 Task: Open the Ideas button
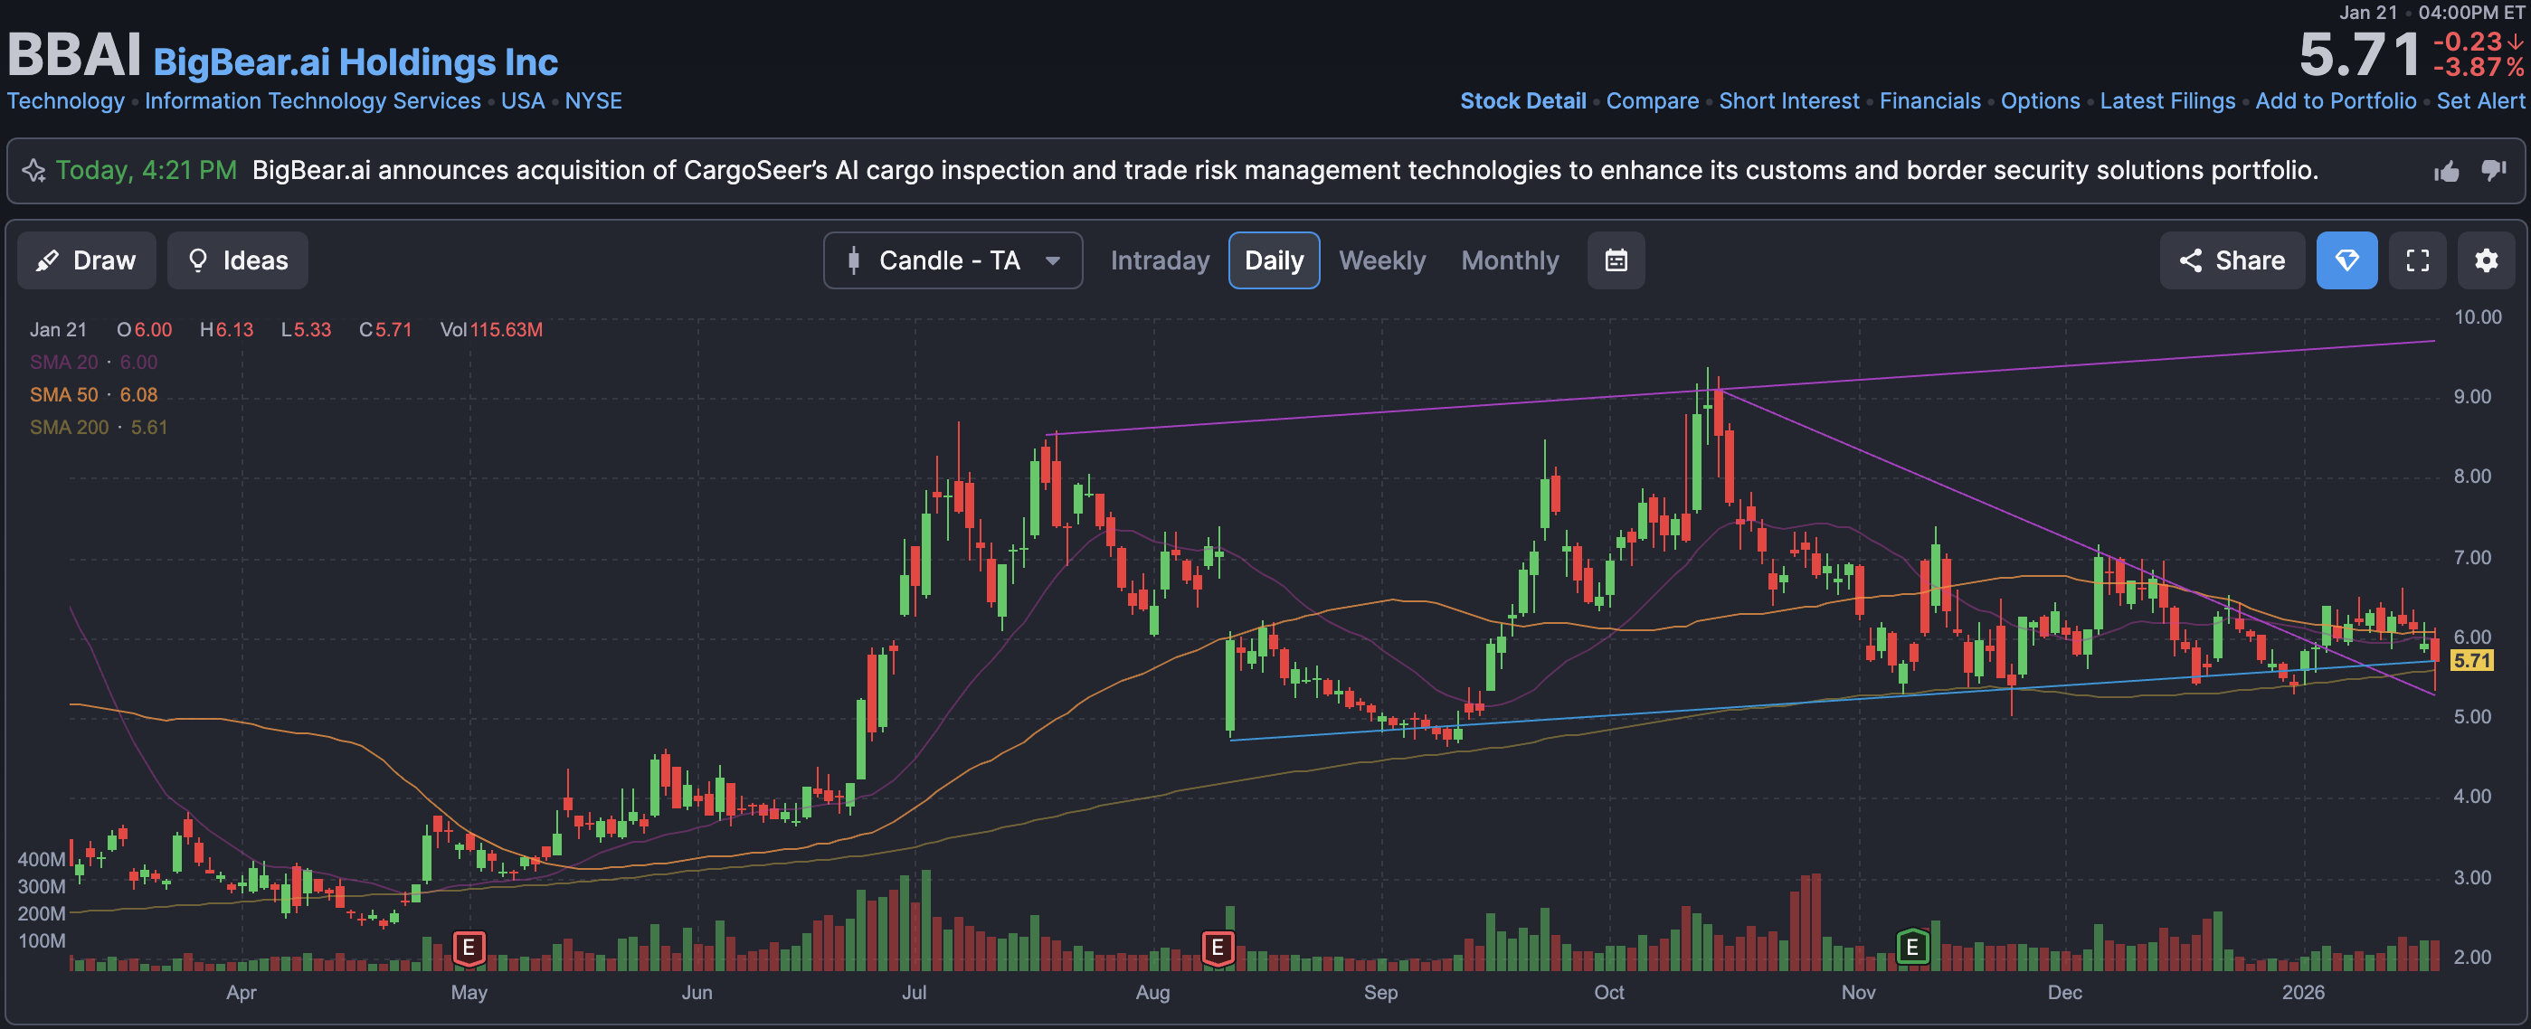point(238,260)
